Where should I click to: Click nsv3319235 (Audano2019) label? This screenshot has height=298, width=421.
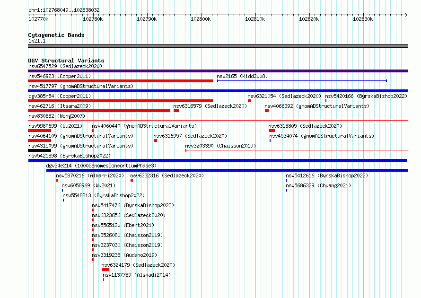pos(124,255)
